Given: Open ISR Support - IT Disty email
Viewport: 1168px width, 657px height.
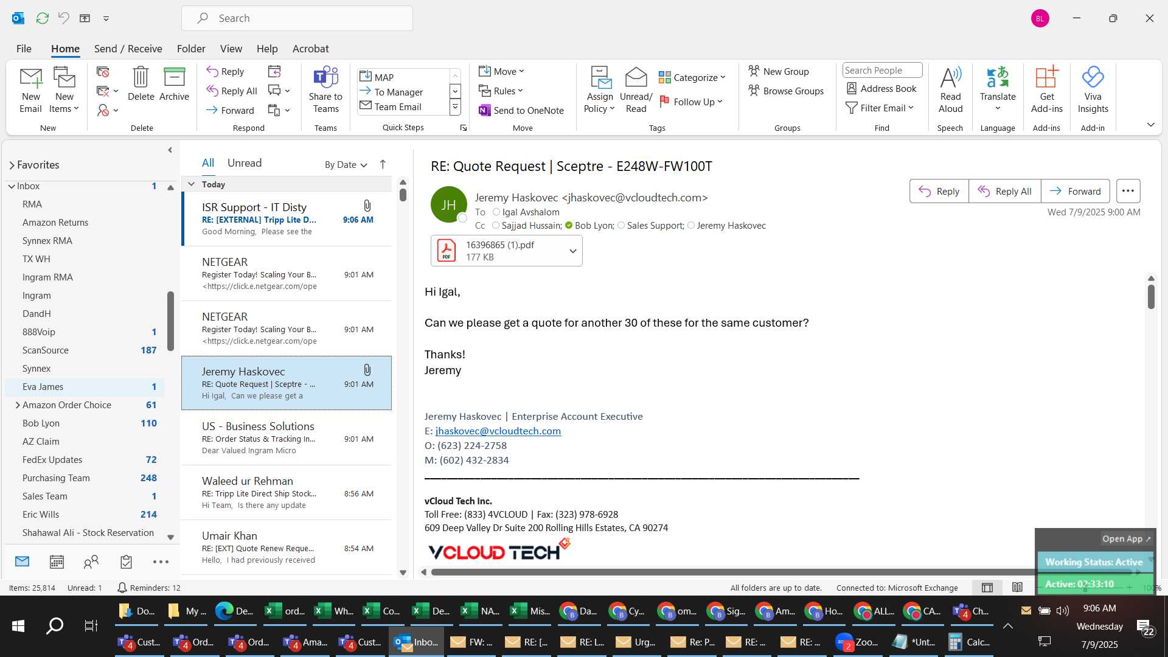Looking at the screenshot, I should click(287, 218).
